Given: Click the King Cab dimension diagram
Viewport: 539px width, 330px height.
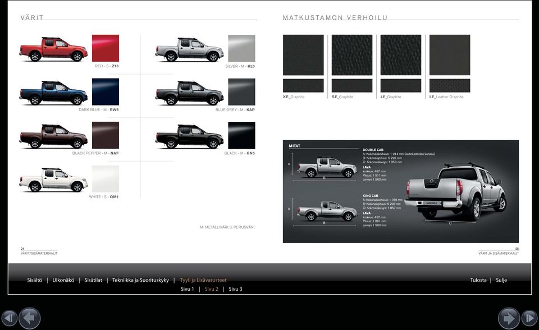Looking at the screenshot, I should click(x=325, y=212).
